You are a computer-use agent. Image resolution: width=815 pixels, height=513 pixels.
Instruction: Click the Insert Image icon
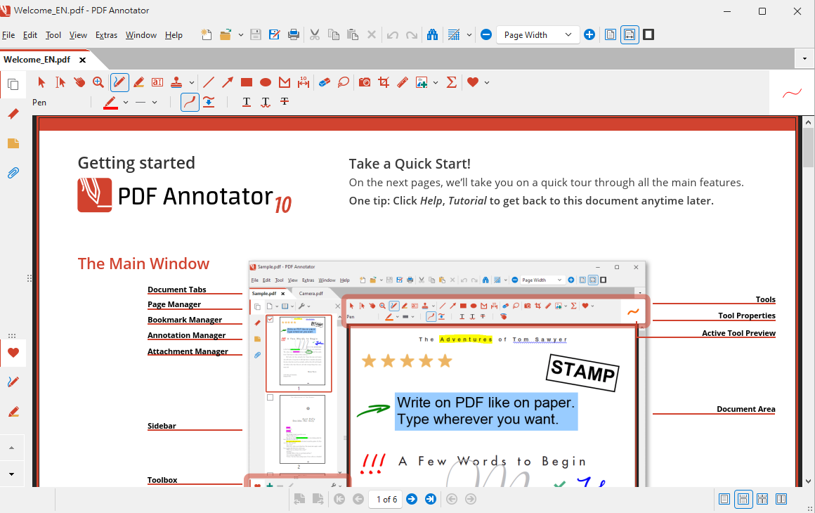pos(422,82)
